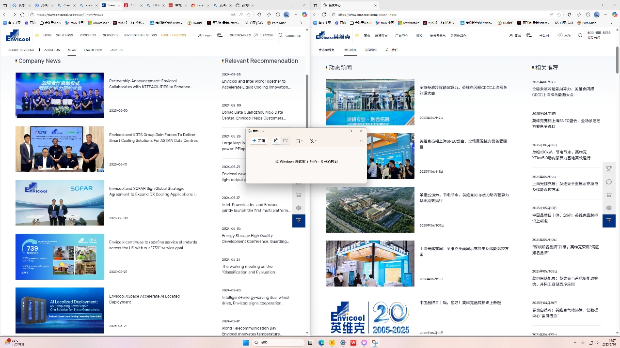Viewport: 620px width, 348px height.
Task: Click envicool.com address bar in right window
Action: click(x=446, y=15)
